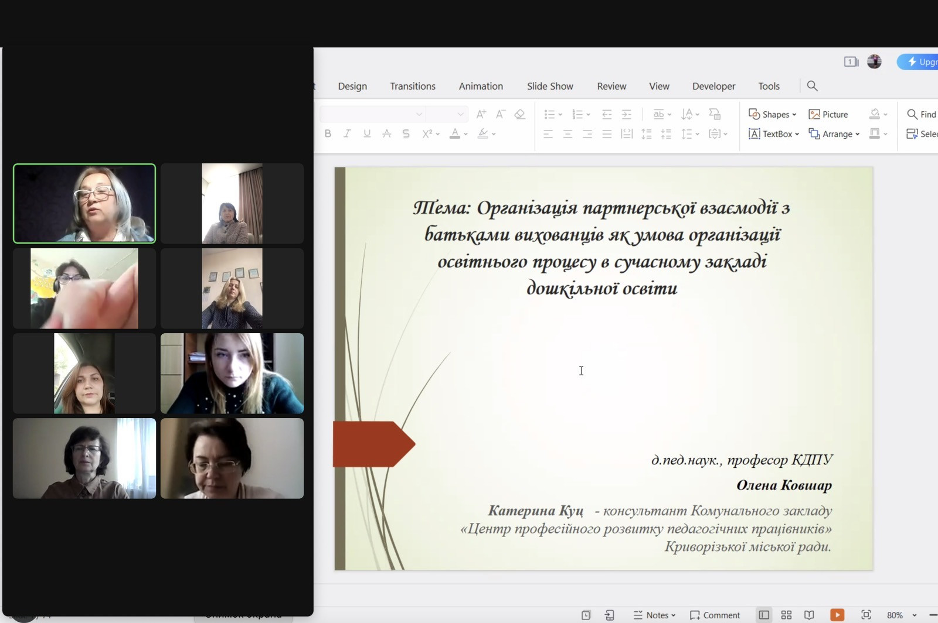938x623 pixels.
Task: Click the fit-to-window icon in status bar
Action: (866, 615)
